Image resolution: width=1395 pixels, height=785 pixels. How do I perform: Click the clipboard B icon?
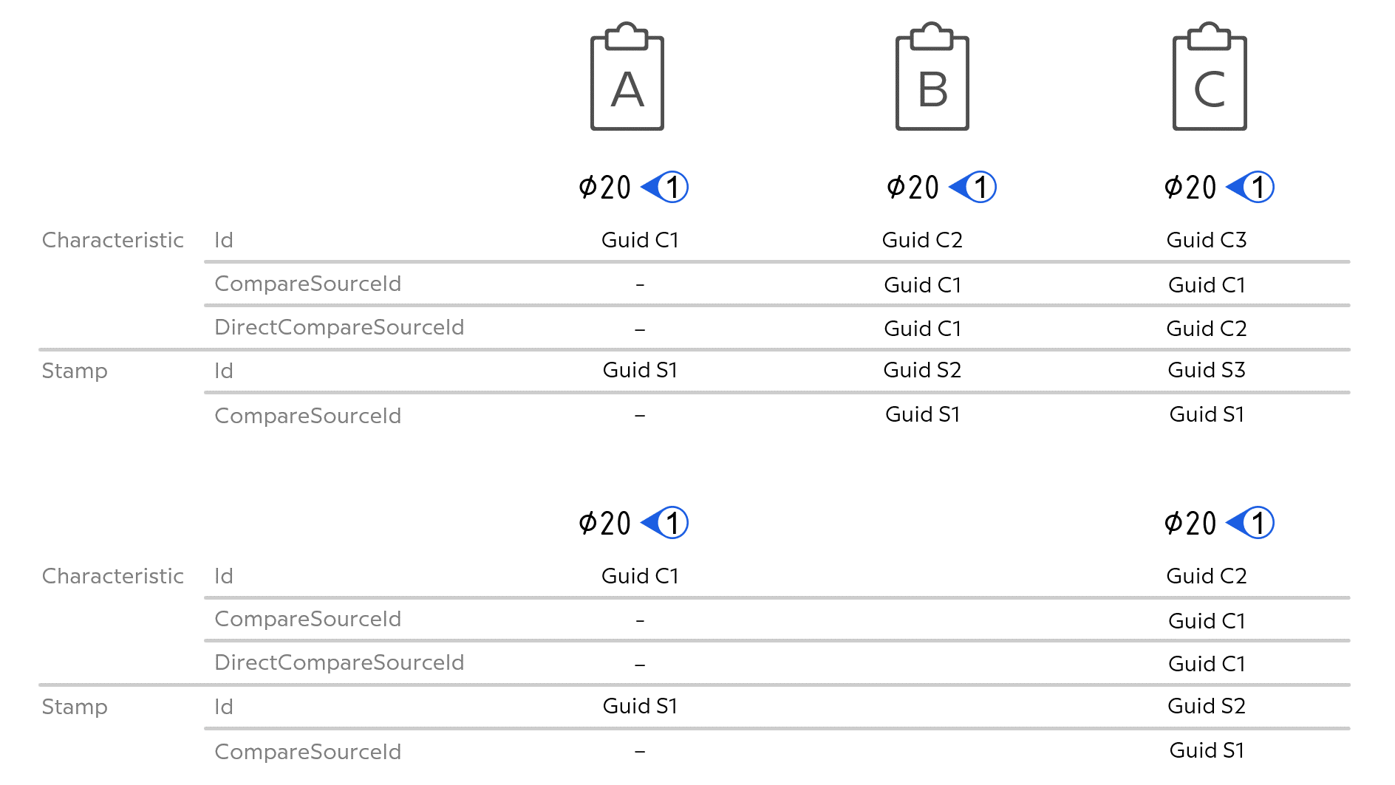932,77
